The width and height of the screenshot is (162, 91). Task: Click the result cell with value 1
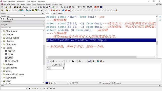coord(58,68)
